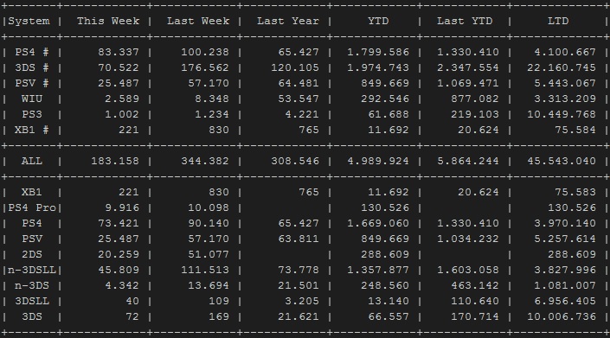Viewport: 610px width, 338px height.
Task: Click PSV # LTD value 5.443.067
Action: click(x=565, y=83)
